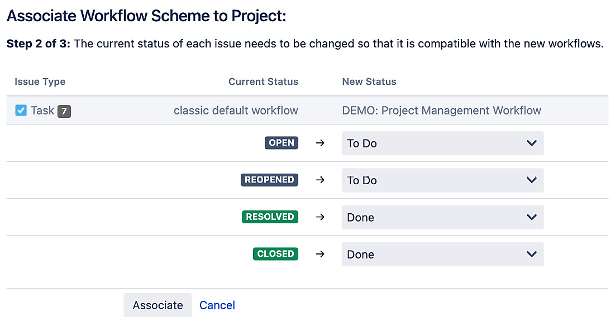Select the Done dropdown for RESOLVED status
615x326 pixels.
[442, 217]
